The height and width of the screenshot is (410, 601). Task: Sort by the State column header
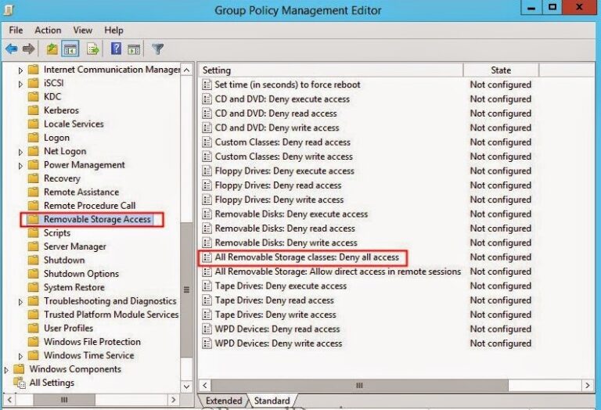pyautogui.click(x=501, y=70)
